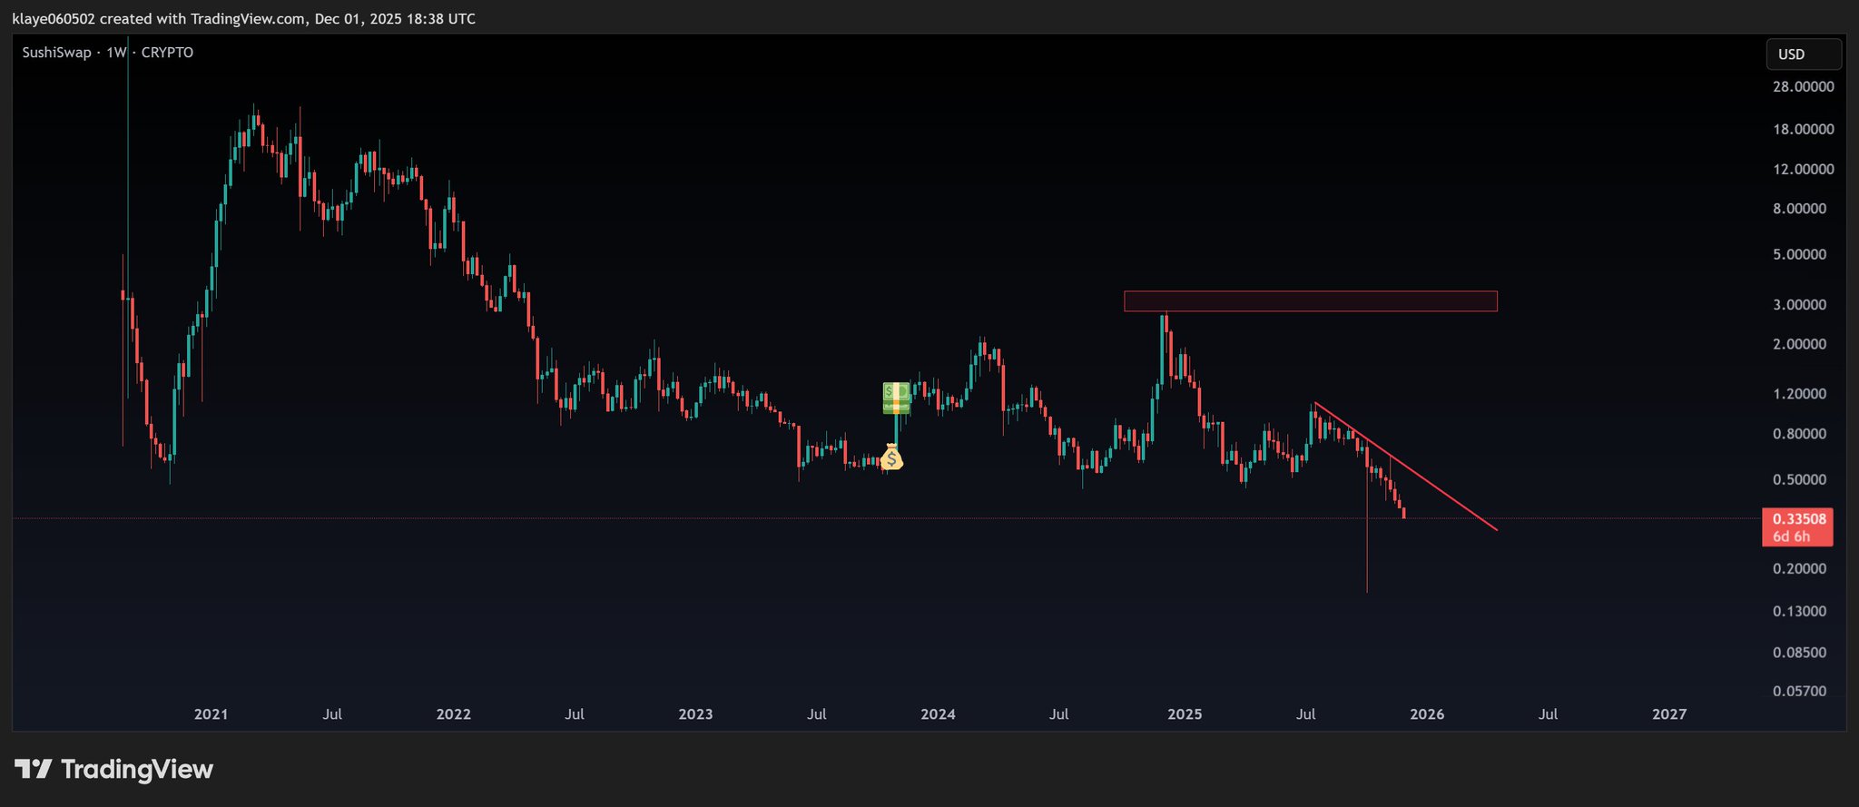This screenshot has height=807, width=1859.
Task: Click the 2026 label on the time axis
Action: 1427,714
